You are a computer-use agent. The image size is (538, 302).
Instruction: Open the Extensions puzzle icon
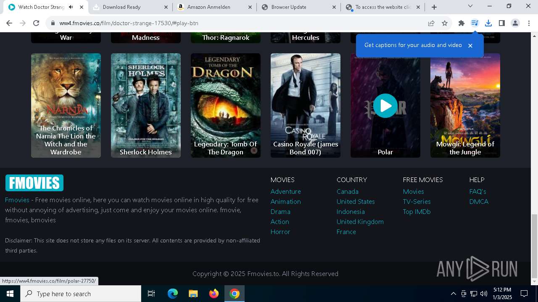click(x=462, y=23)
